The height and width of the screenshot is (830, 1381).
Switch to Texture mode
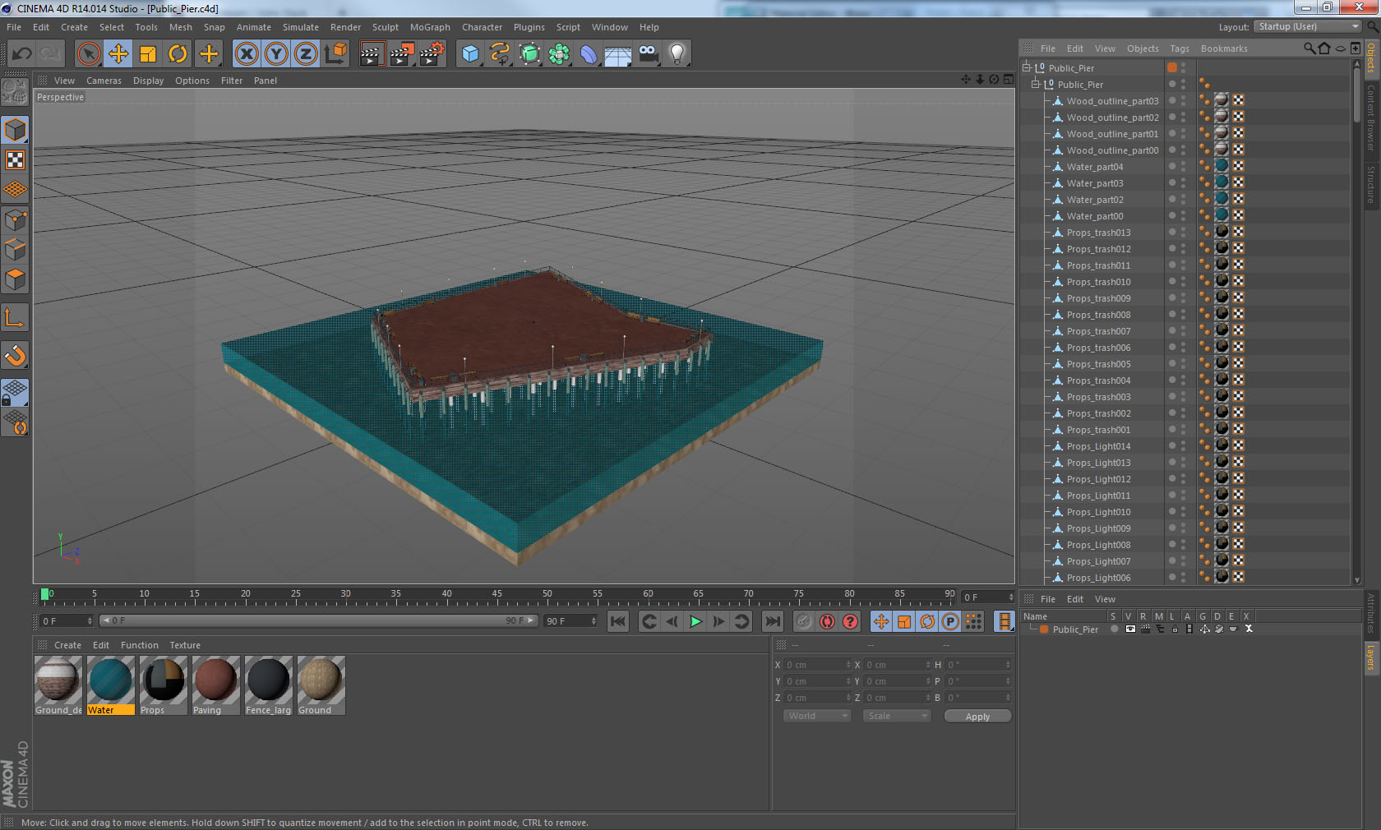point(15,160)
